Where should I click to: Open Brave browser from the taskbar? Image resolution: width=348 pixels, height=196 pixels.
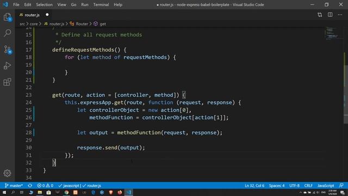pos(111,192)
